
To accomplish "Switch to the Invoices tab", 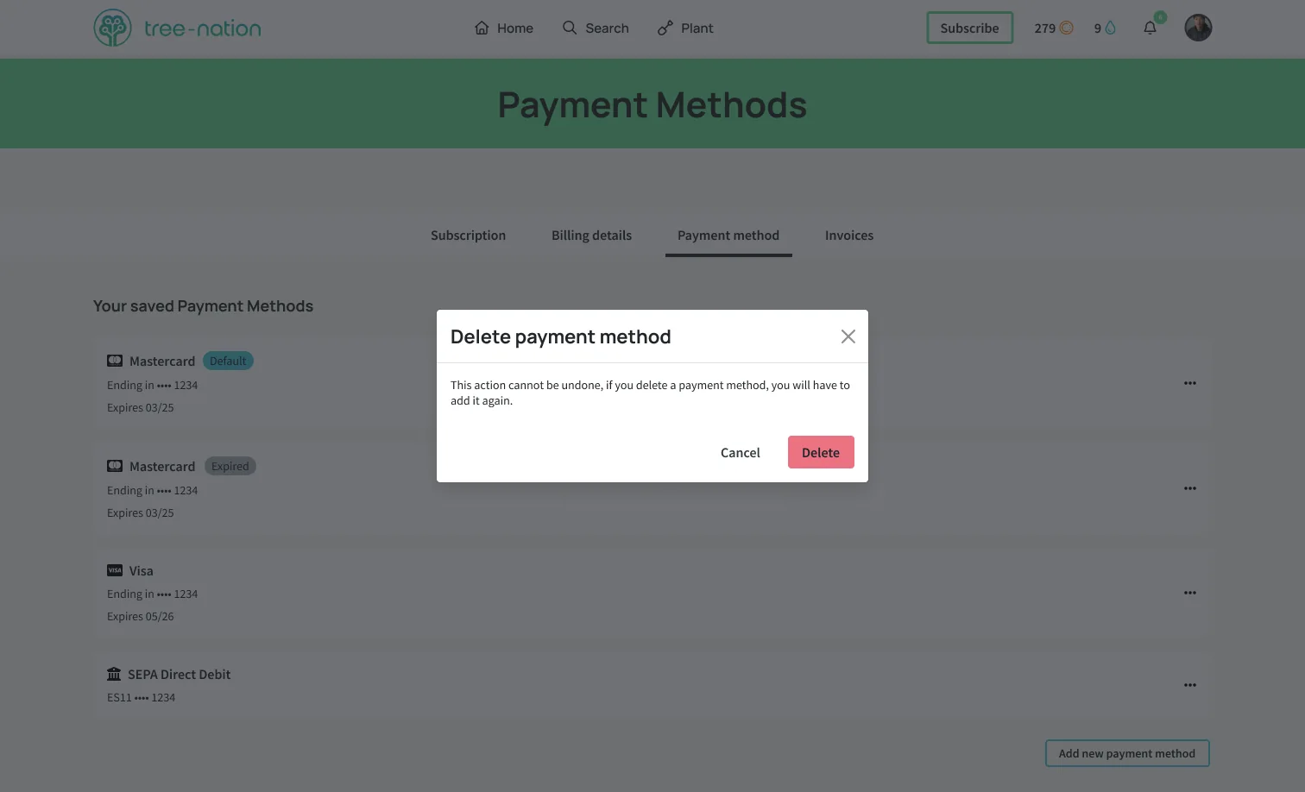I will (848, 236).
